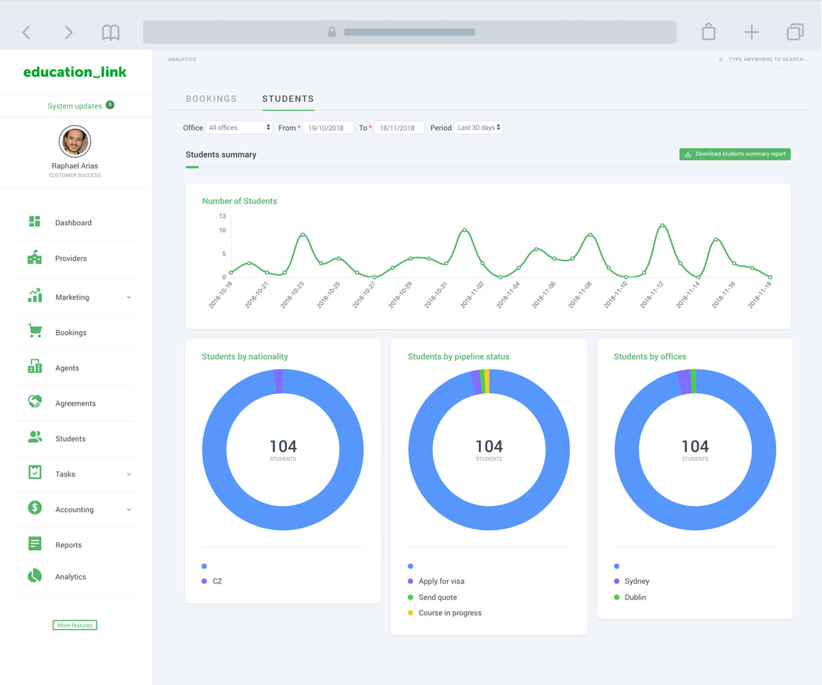Image resolution: width=822 pixels, height=685 pixels.
Task: Click the search magnifier icon
Action: point(721,60)
